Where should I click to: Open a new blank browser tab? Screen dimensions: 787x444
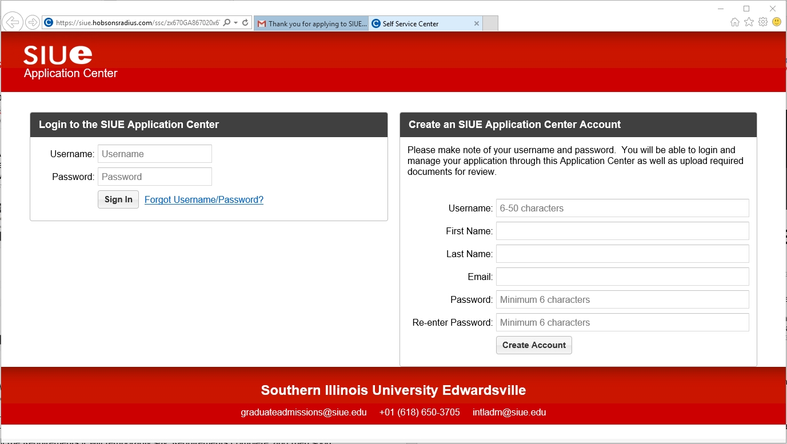[x=490, y=24]
